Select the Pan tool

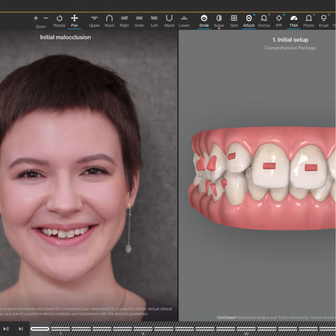(x=74, y=18)
